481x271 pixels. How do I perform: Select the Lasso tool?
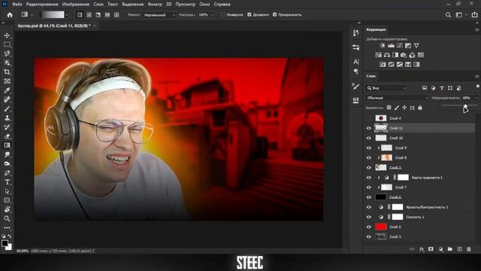point(7,53)
